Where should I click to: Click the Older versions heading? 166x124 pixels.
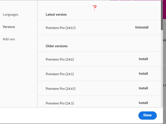click(x=57, y=46)
